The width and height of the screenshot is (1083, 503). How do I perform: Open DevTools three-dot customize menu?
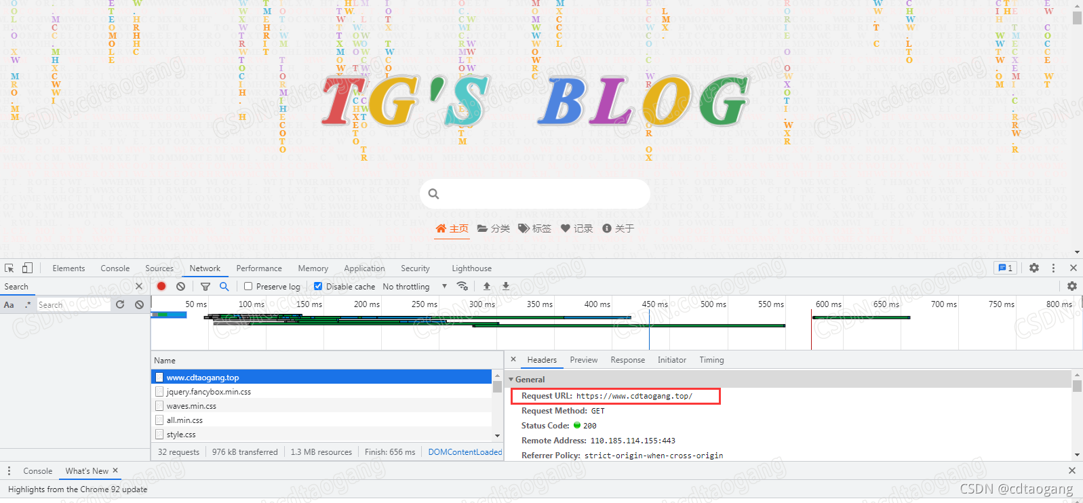[1053, 268]
